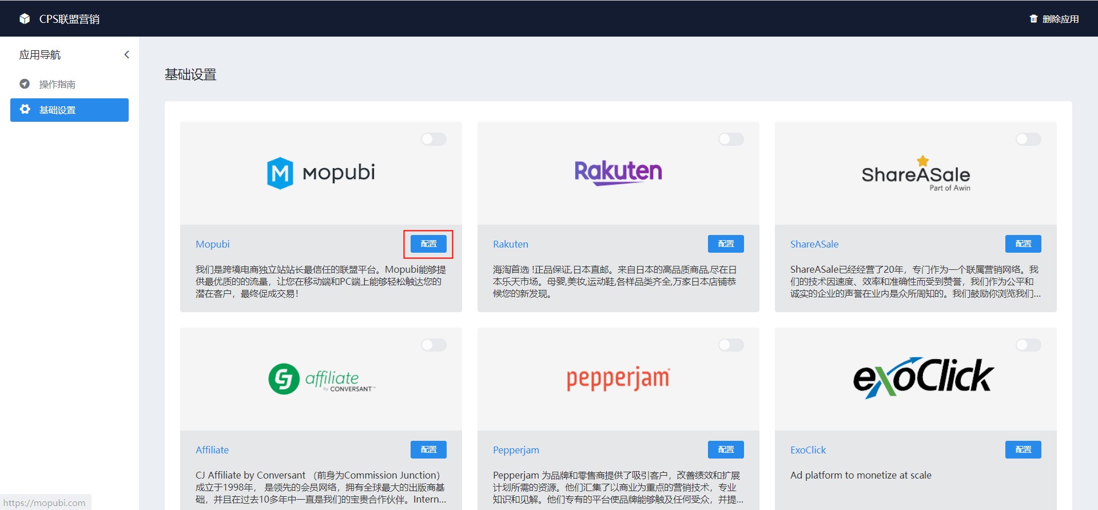Open the ShareASale name link
Screen dimensions: 1098x510
pyautogui.click(x=814, y=244)
